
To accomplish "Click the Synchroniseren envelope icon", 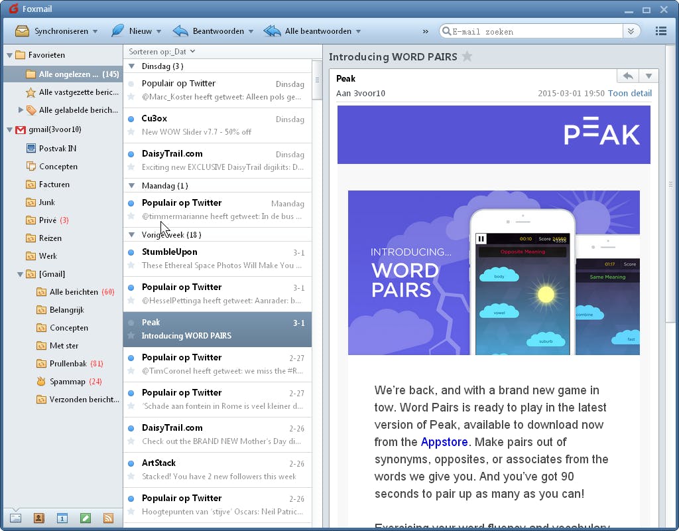I will [22, 31].
